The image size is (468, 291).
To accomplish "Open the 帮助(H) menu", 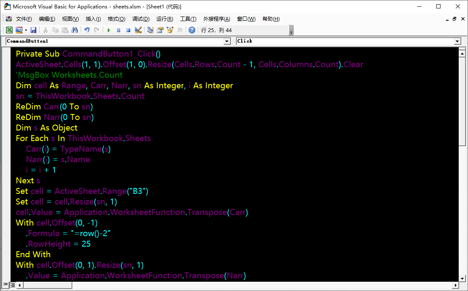I will click(271, 19).
